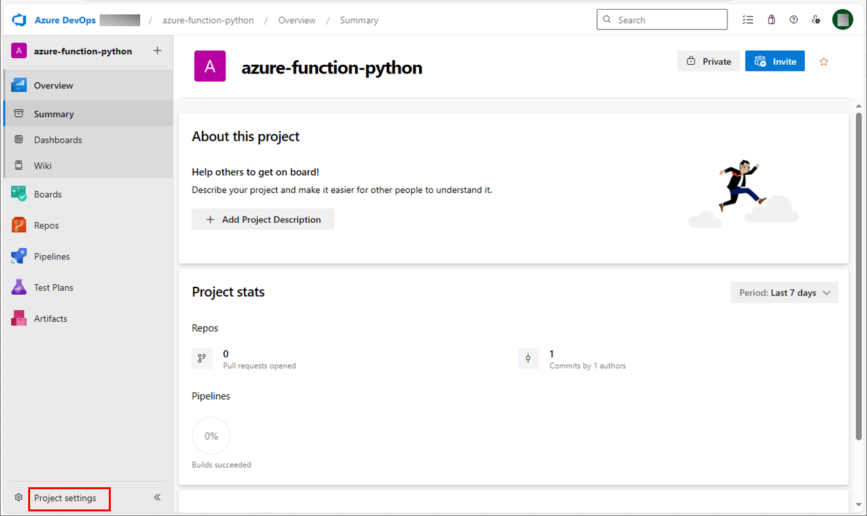
Task: Click the vertical scrollbar thumb
Action: pyautogui.click(x=858, y=275)
